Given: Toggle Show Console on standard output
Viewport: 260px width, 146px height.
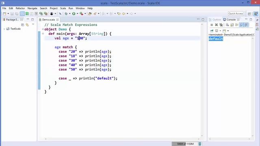Looking at the screenshot, I should pyautogui.click(x=242, y=25).
